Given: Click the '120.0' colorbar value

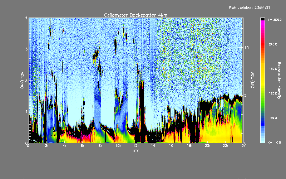Looking at the screenshot, I should 273,93.
